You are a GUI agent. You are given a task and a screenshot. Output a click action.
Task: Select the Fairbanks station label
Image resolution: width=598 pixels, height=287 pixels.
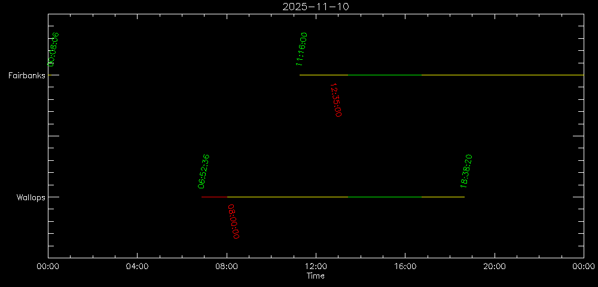point(26,75)
